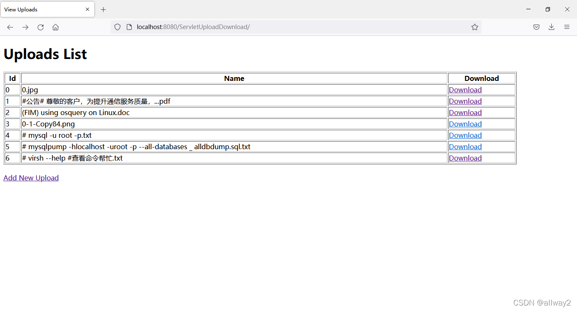Download the osquery on Linux.doc file

[465, 113]
